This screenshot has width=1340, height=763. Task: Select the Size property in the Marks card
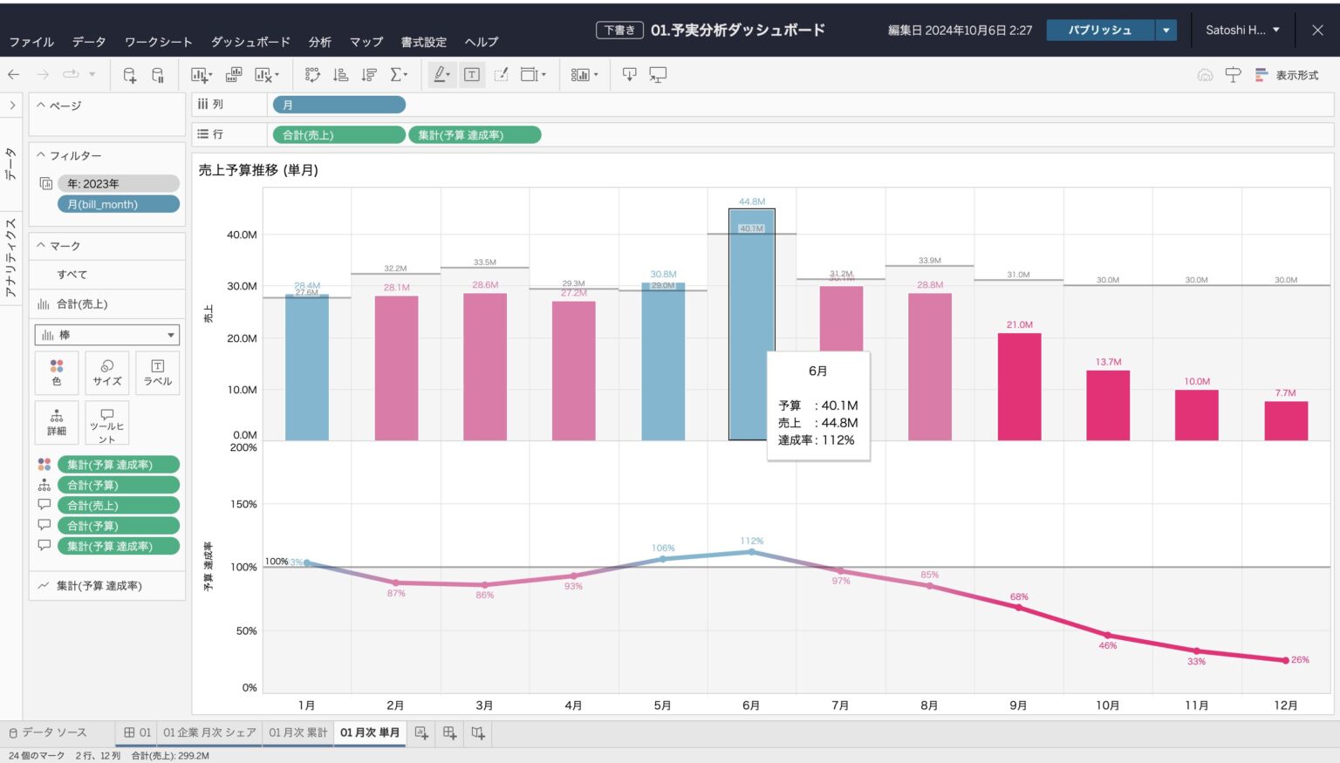pos(106,373)
